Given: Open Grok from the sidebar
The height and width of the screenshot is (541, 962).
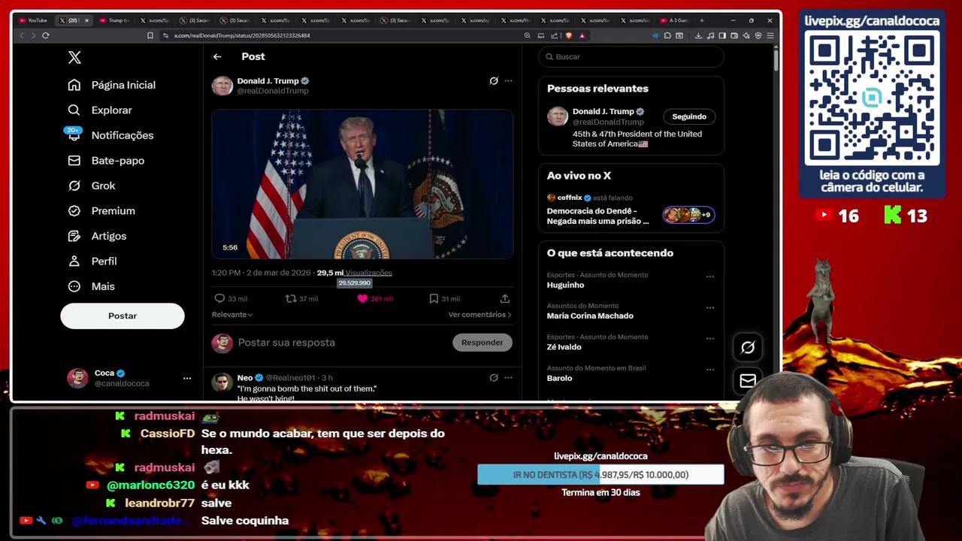Looking at the screenshot, I should point(91,186).
